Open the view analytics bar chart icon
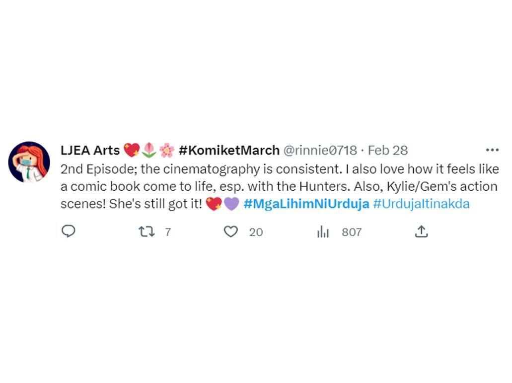The height and width of the screenshot is (383, 512). [323, 231]
